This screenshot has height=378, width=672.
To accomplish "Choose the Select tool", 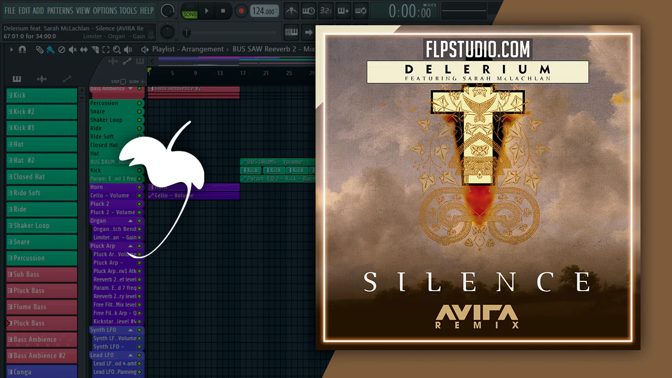I will [x=106, y=50].
